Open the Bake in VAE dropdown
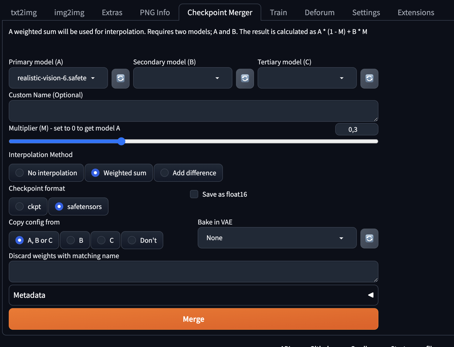 (277, 238)
